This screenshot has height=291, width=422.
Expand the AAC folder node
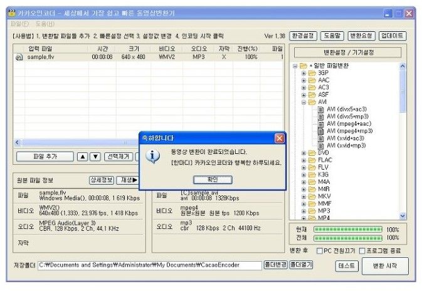(303, 80)
